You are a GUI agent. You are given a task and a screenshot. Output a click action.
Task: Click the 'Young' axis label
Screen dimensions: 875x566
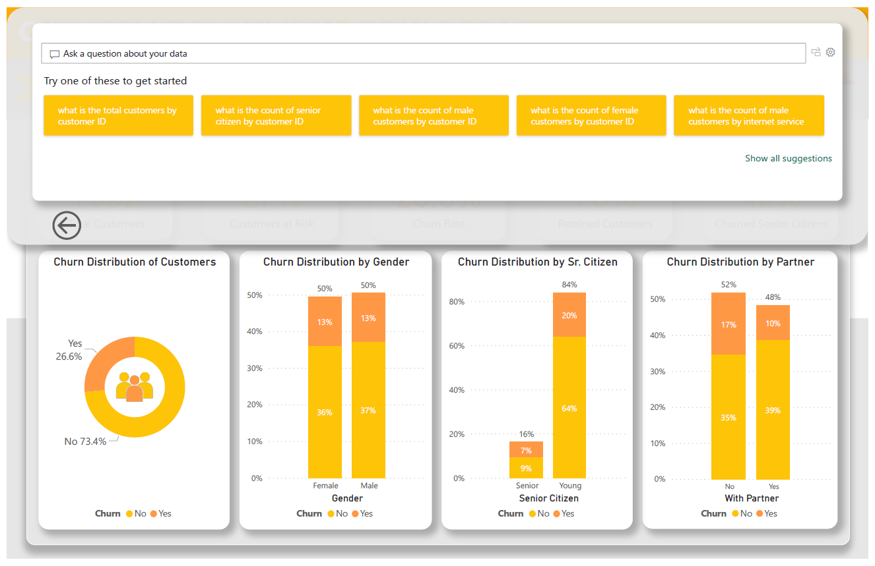(x=570, y=486)
